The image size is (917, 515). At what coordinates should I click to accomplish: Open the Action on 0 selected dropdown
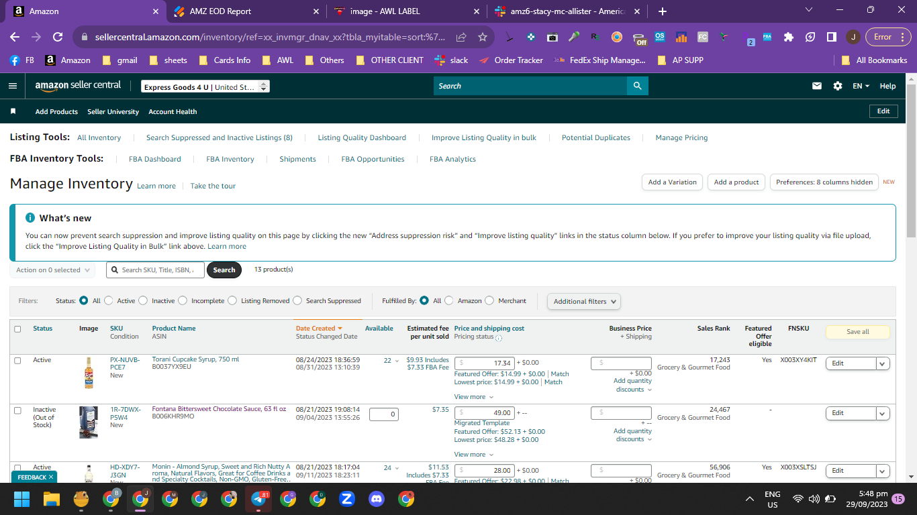pos(52,270)
